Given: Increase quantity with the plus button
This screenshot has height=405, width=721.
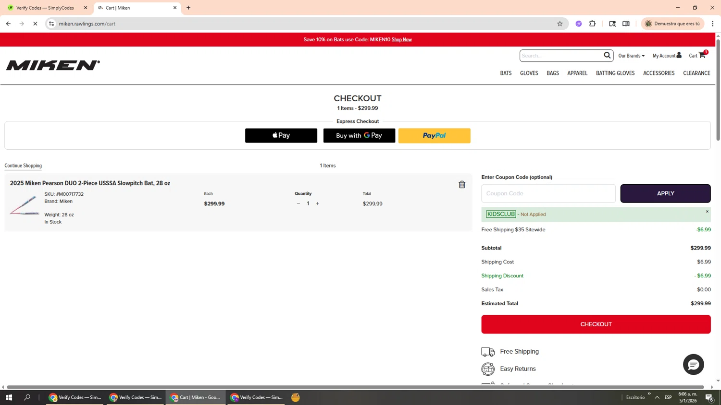Looking at the screenshot, I should tap(317, 203).
